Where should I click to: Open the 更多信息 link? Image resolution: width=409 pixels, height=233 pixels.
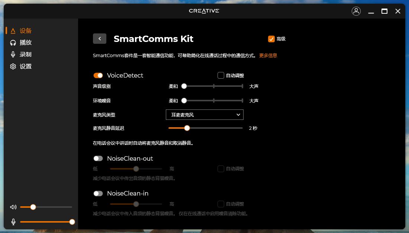[268, 55]
